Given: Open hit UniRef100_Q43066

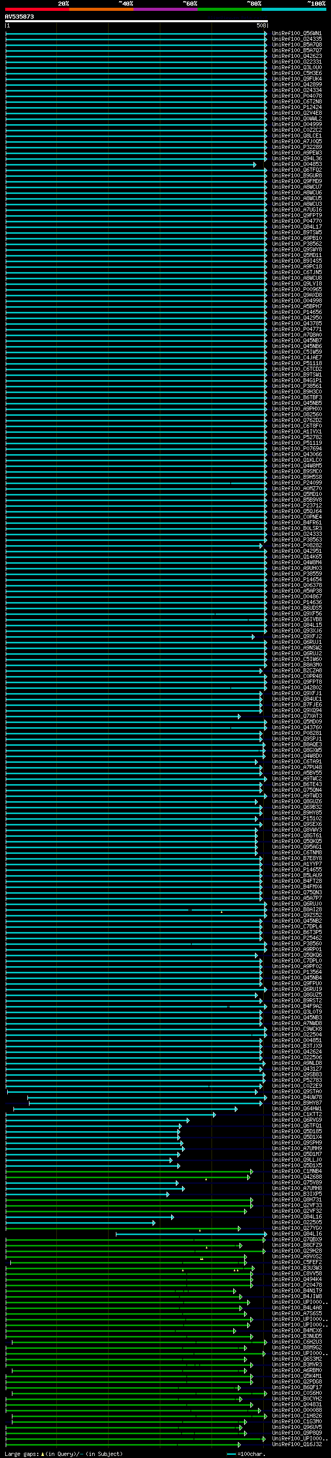Looking at the screenshot, I should coord(297,455).
